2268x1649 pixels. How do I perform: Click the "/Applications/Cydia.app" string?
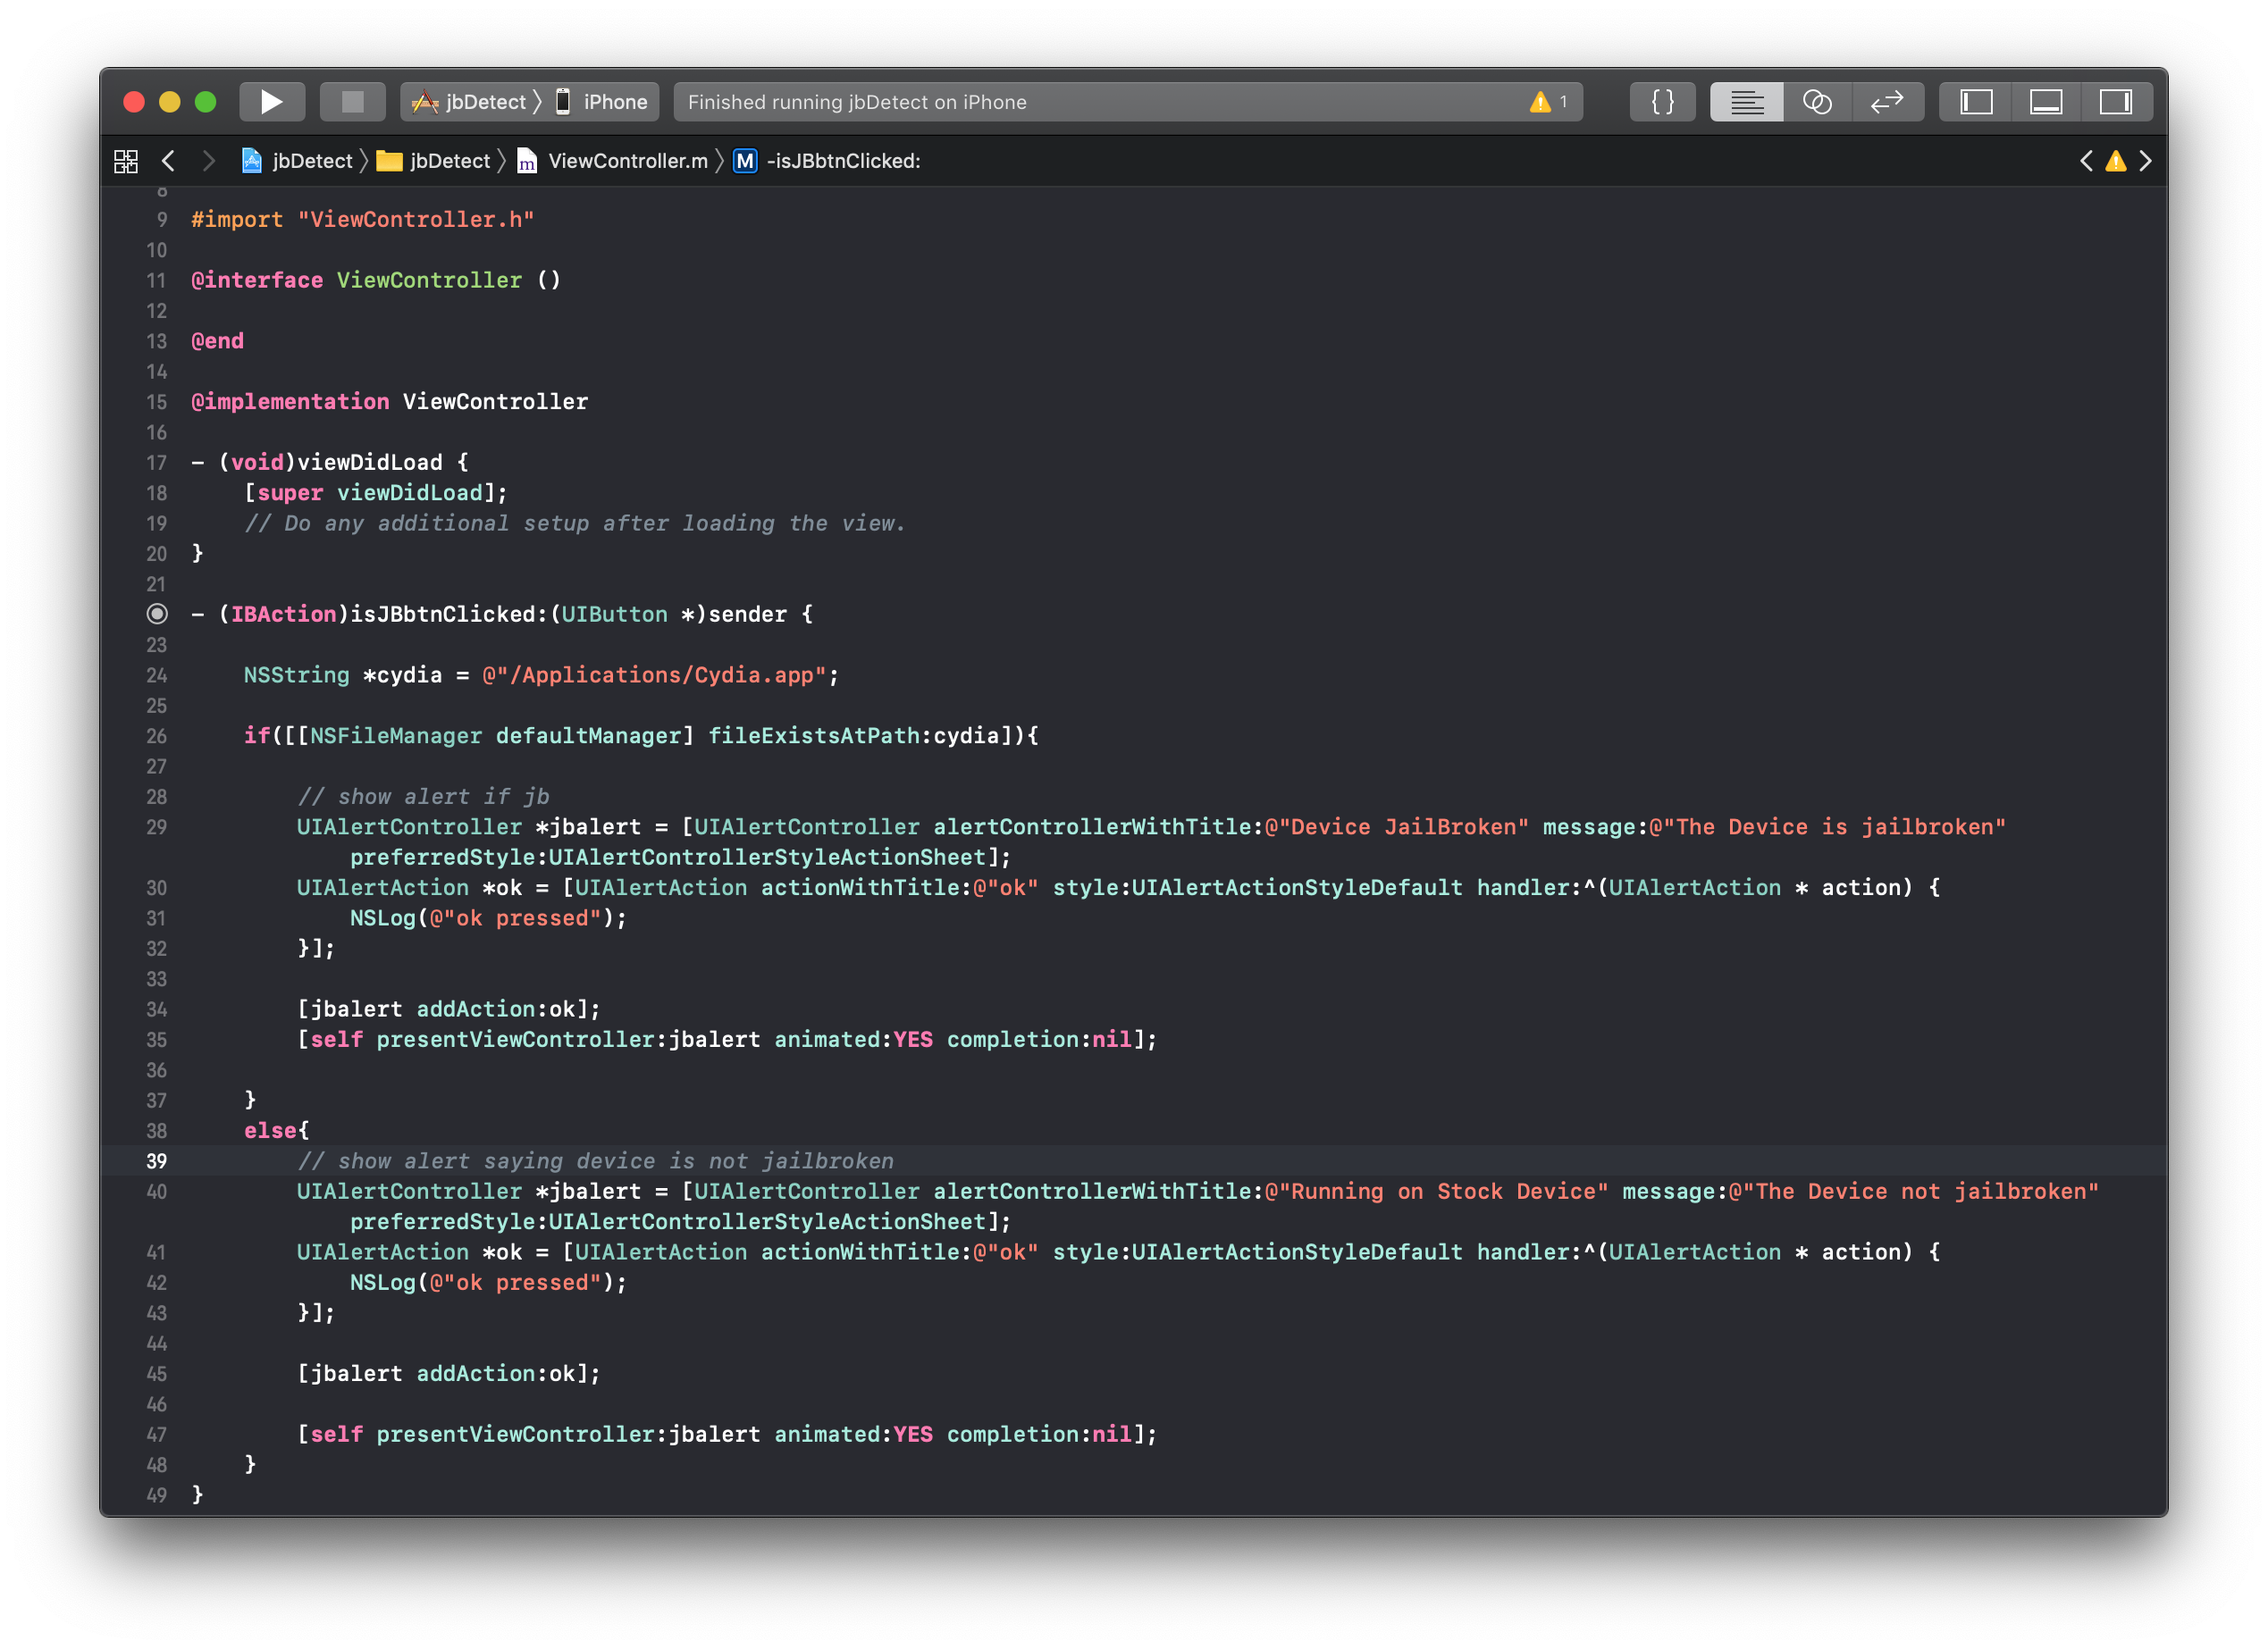coord(654,674)
